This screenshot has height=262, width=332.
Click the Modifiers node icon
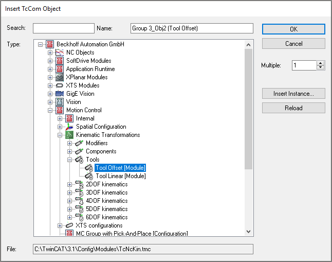[x=79, y=143]
